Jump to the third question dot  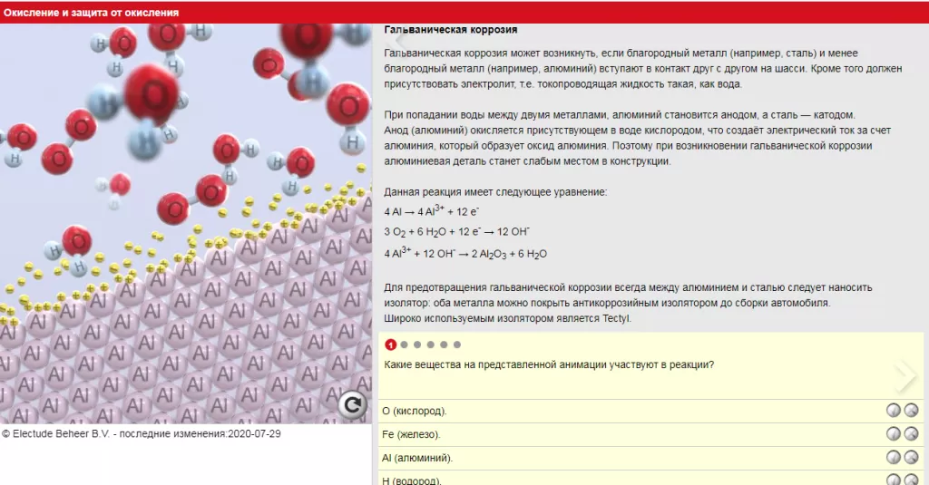(x=417, y=344)
